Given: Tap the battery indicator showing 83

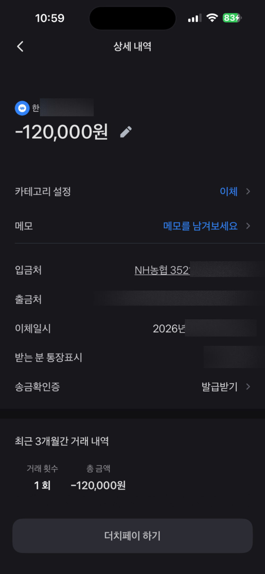Looking at the screenshot, I should click(232, 18).
